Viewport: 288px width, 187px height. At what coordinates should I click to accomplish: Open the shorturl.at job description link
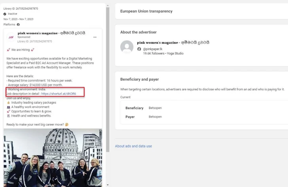point(59,94)
